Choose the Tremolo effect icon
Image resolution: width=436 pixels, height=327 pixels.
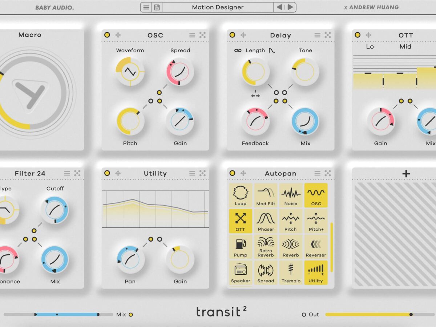[291, 272]
